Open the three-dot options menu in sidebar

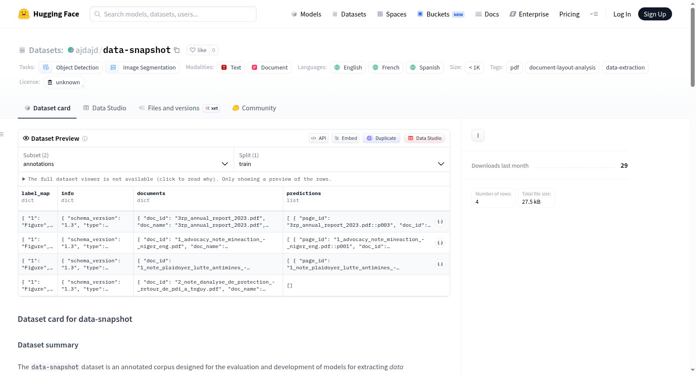[478, 136]
